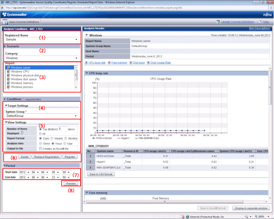Click the Register button
The image size is (274, 219).
click(x=70, y=157)
